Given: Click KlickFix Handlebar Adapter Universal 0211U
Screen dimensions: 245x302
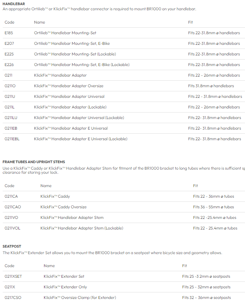Looking at the screenshot, I should coord(69,96).
